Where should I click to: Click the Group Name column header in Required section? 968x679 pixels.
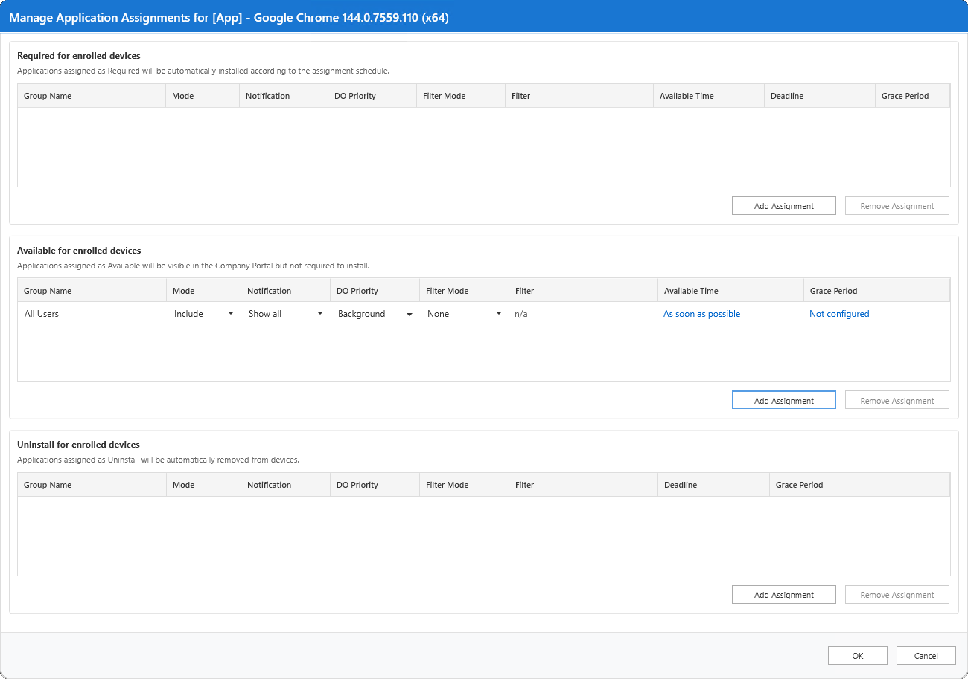(48, 95)
